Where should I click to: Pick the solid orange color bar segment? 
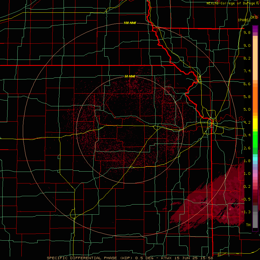pyautogui.click(x=255, y=100)
